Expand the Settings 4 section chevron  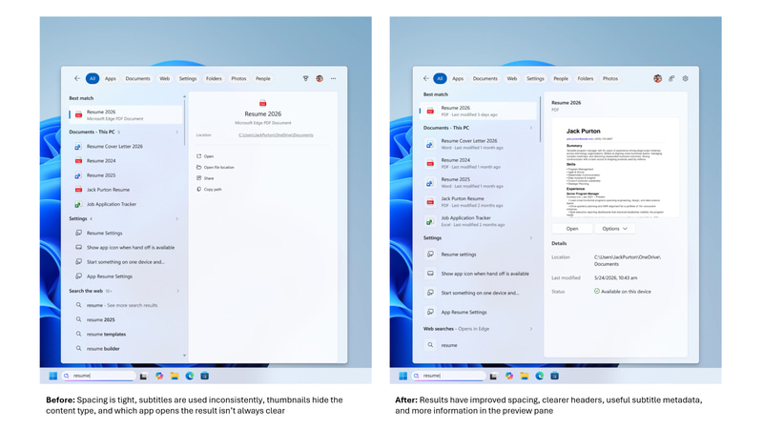pos(176,219)
